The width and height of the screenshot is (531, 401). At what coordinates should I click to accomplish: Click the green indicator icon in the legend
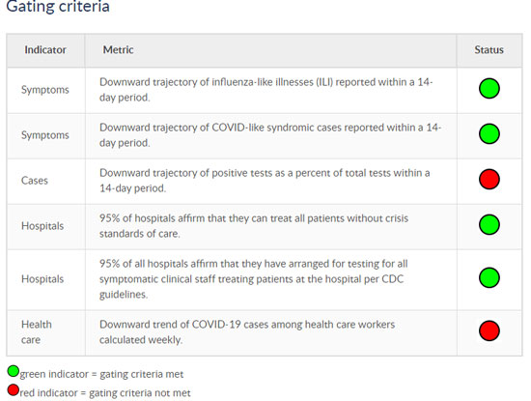pyautogui.click(x=14, y=371)
